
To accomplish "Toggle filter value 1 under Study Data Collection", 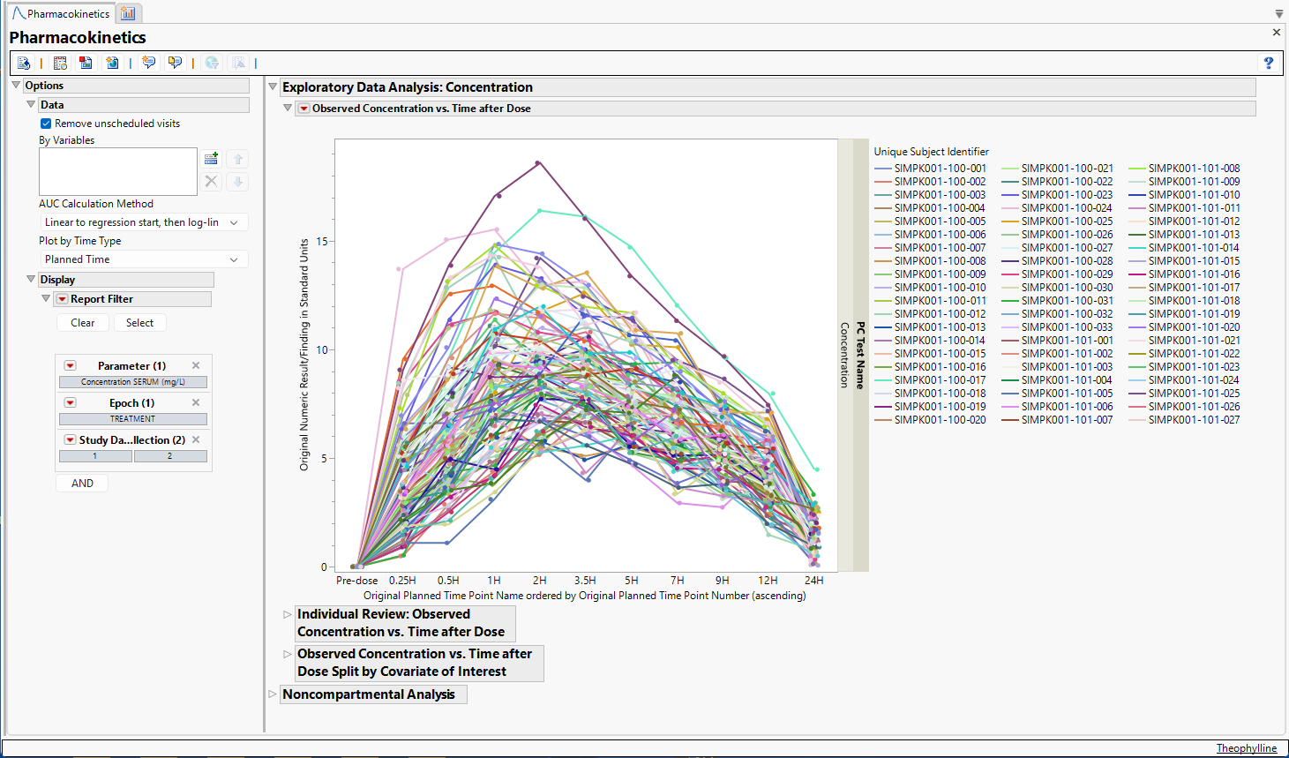I will pos(95,456).
